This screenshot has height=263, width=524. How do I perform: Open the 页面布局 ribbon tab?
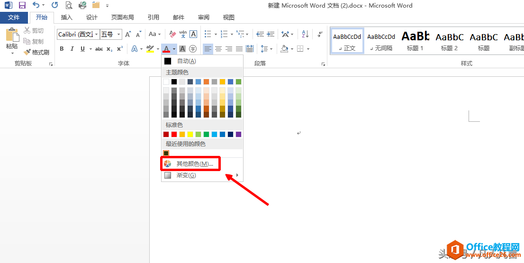(x=123, y=18)
